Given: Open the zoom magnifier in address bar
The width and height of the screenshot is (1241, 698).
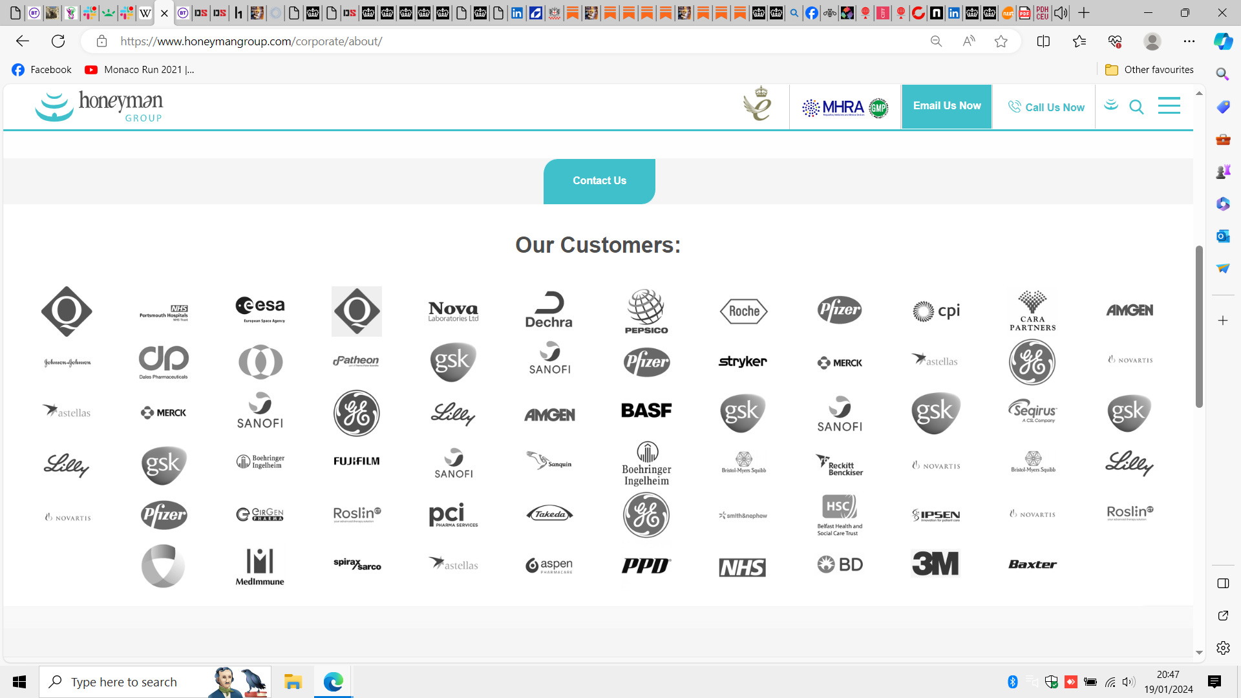Looking at the screenshot, I should click(x=936, y=41).
